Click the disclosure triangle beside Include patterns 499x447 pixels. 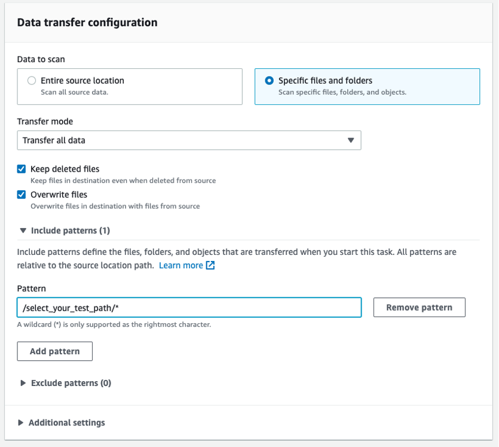pyautogui.click(x=22, y=230)
